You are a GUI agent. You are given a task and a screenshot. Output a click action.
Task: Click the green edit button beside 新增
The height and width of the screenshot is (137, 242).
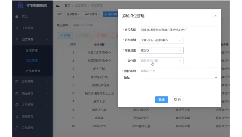(83, 35)
